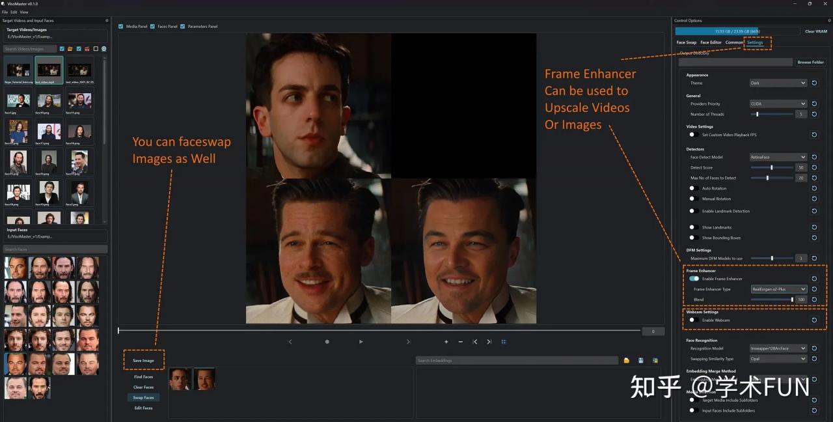Reset the Auto Rotation setting
833x422 pixels.
[x=814, y=188]
